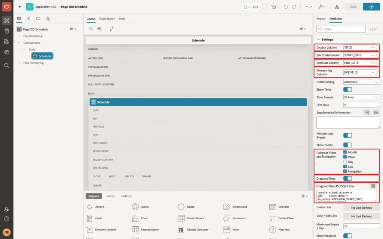Viewport: 383px width, 239px height.
Task: Click Create Link No Link Defined button
Action: click(362, 208)
